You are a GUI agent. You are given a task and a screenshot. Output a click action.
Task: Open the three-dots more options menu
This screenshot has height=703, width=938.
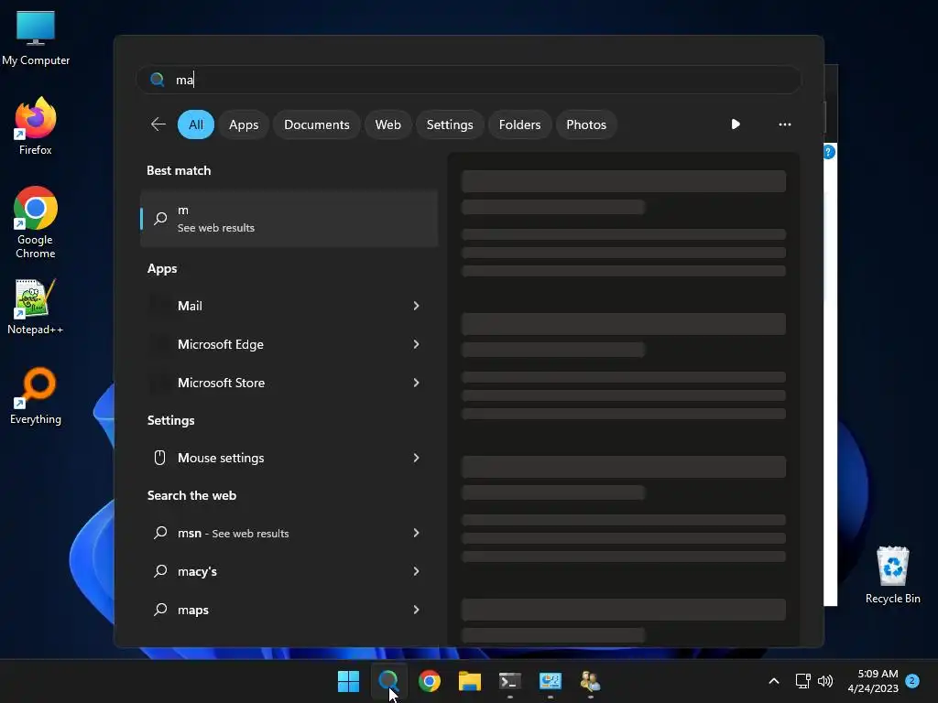click(x=785, y=124)
